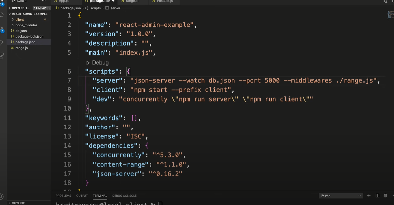Click package.json in the breadcrumb bar
394x205 pixels.
pos(70,8)
